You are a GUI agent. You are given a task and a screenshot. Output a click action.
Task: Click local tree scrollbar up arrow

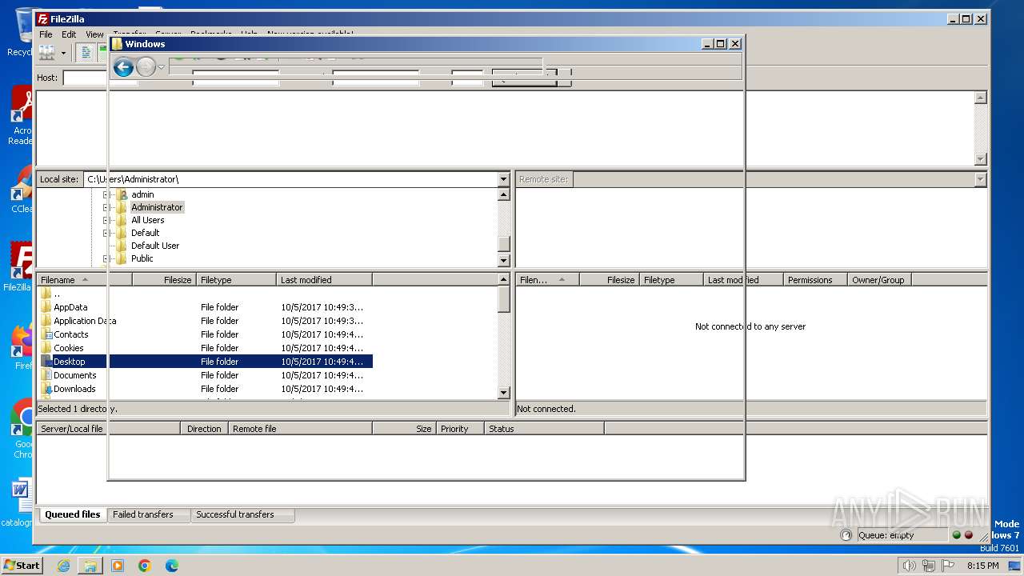tap(503, 194)
